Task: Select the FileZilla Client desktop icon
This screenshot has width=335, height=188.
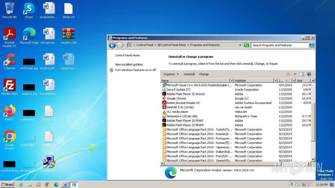Action: tap(9, 87)
